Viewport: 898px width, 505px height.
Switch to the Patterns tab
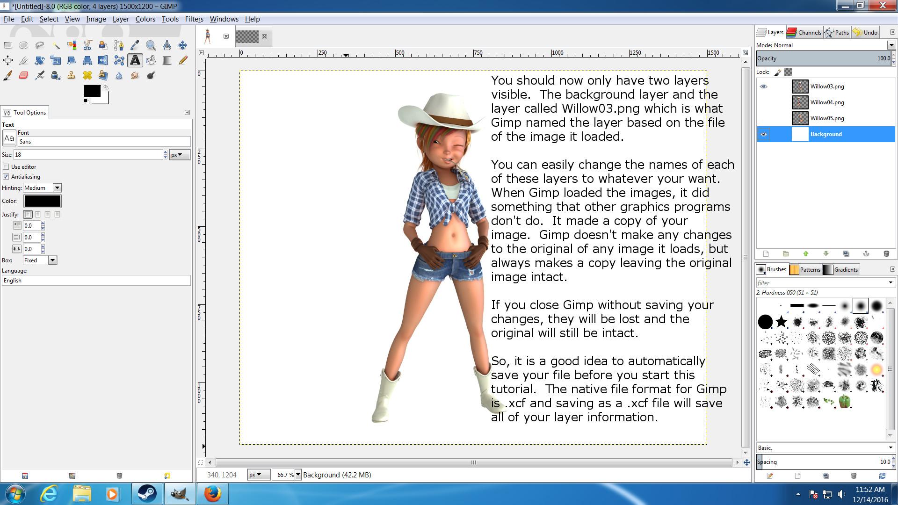tap(805, 270)
